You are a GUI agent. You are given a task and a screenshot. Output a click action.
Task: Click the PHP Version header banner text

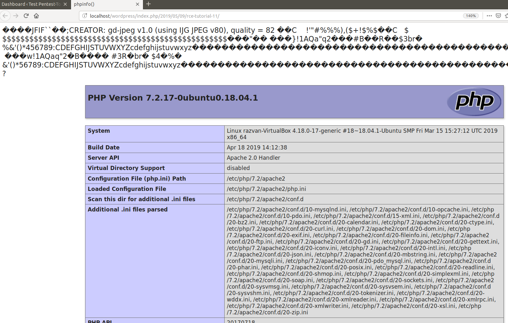173,98
